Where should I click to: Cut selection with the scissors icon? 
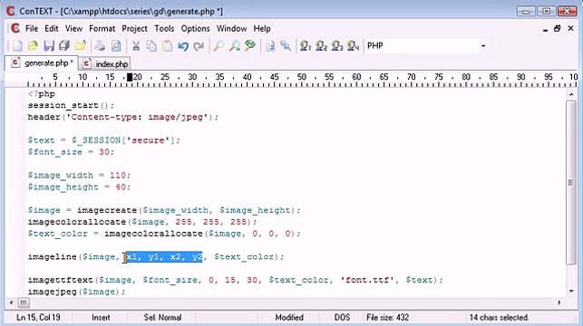[136, 46]
